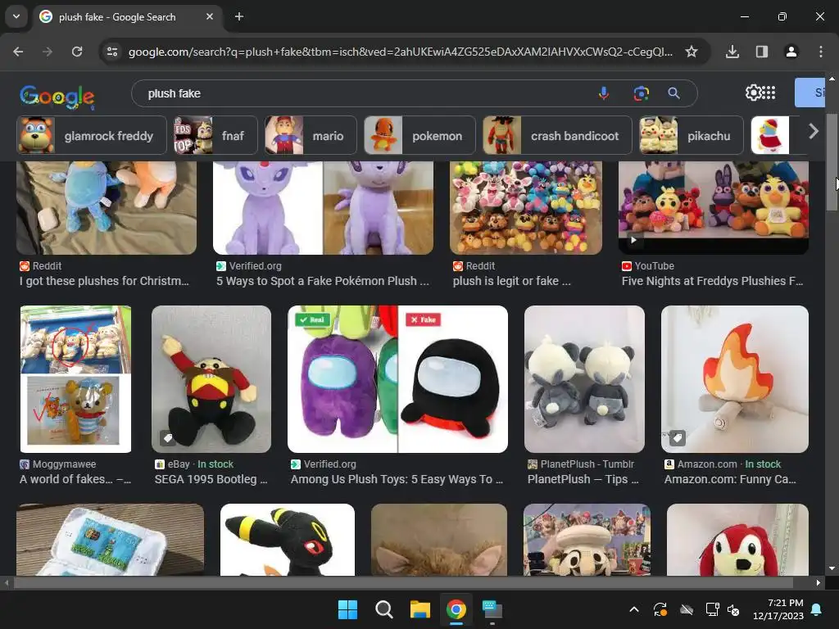Click Chrome icon in taskbar
Image resolution: width=839 pixels, height=629 pixels.
click(x=456, y=609)
